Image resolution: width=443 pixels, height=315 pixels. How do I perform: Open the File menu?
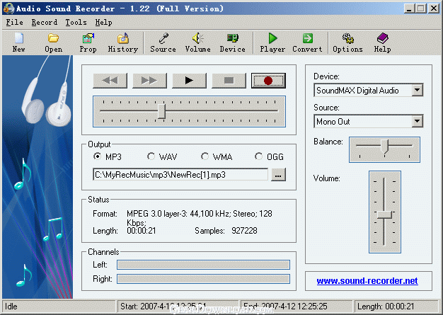[14, 23]
